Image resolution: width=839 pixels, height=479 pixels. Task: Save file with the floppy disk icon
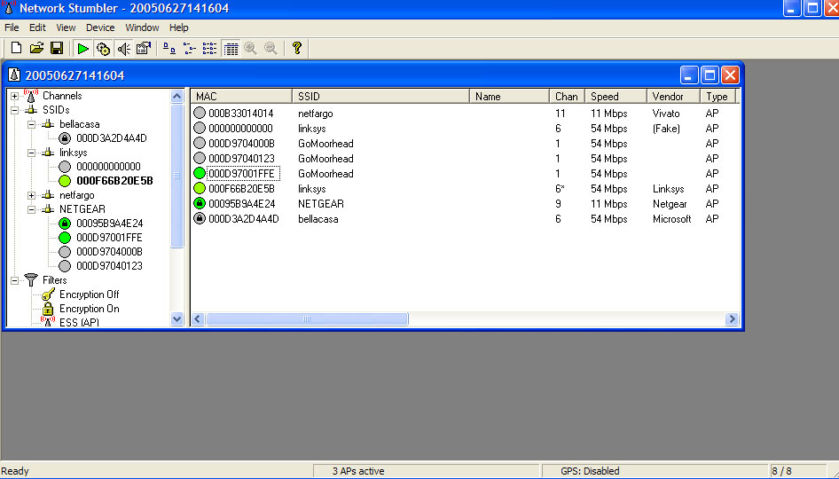pos(57,48)
